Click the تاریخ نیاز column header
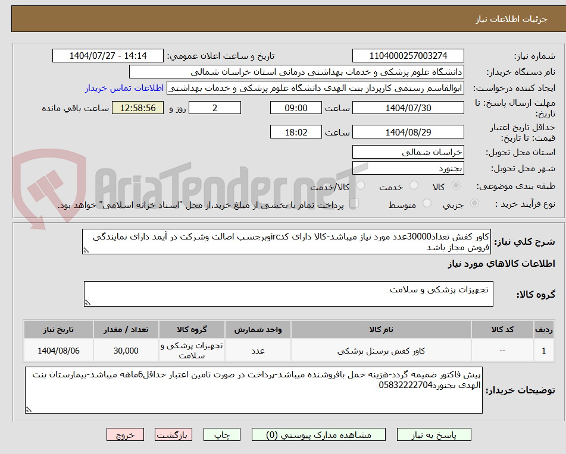 [58, 330]
